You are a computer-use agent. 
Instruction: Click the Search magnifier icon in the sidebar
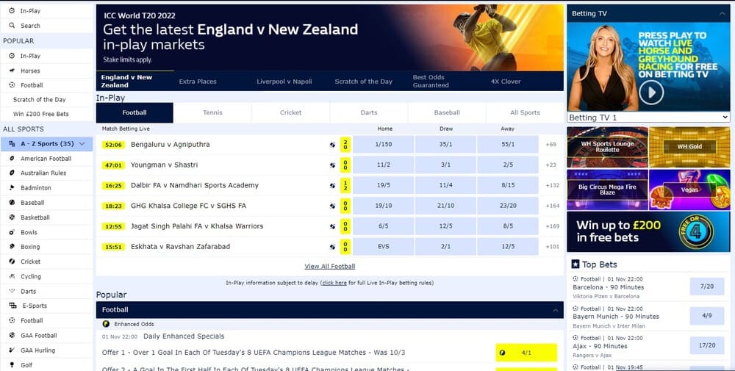click(12, 26)
